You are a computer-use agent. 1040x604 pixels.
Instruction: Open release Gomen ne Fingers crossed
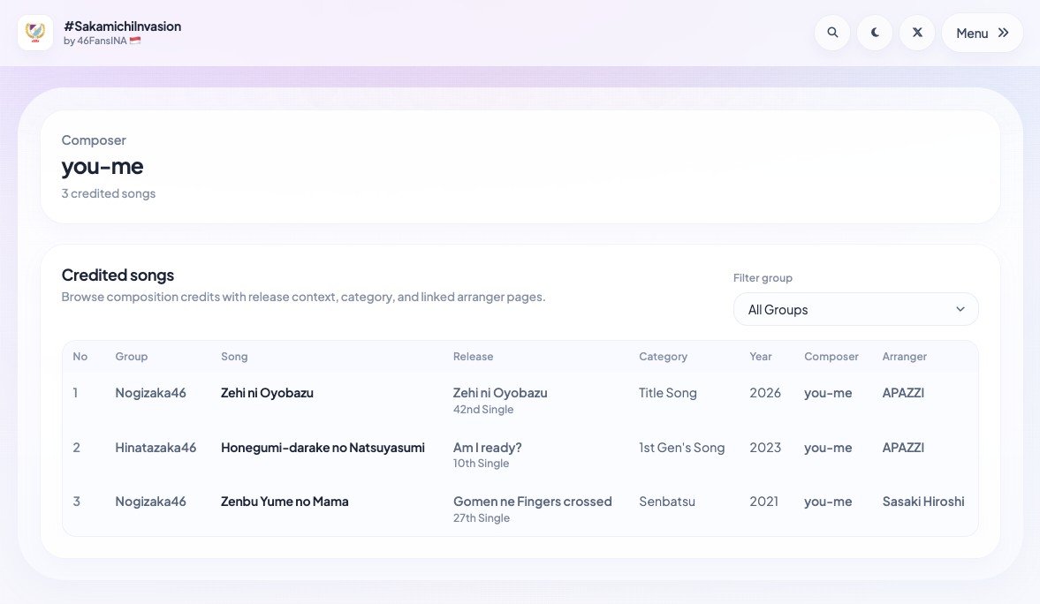(533, 502)
